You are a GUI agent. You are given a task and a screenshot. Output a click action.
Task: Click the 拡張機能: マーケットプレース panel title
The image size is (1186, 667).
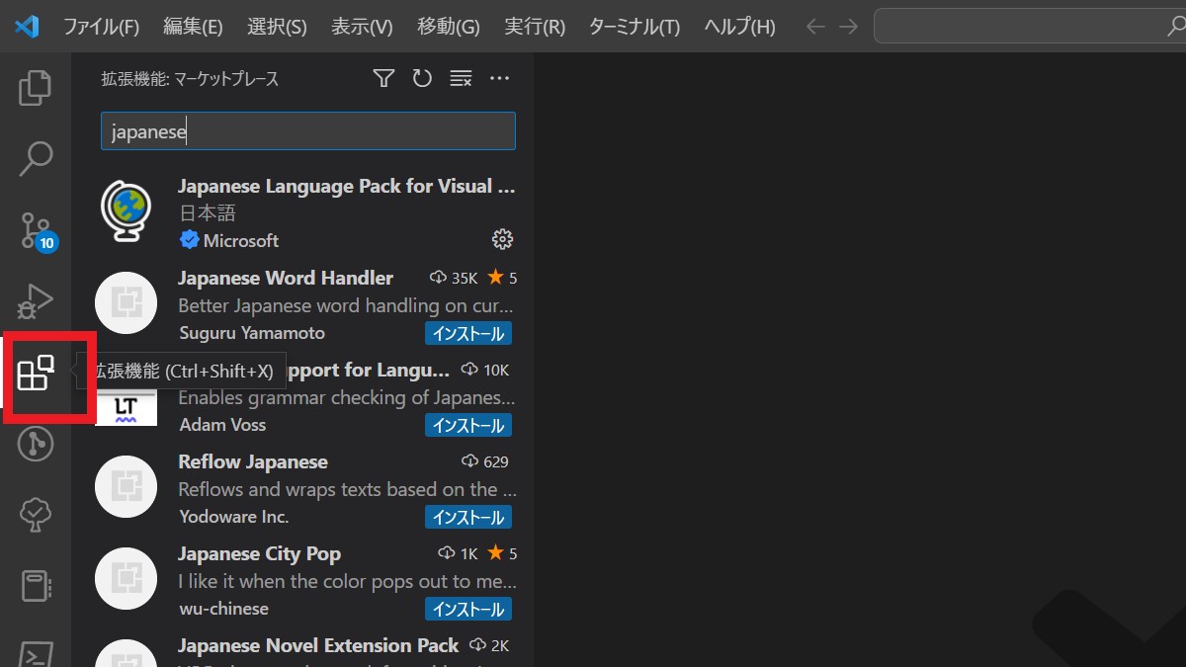click(190, 79)
